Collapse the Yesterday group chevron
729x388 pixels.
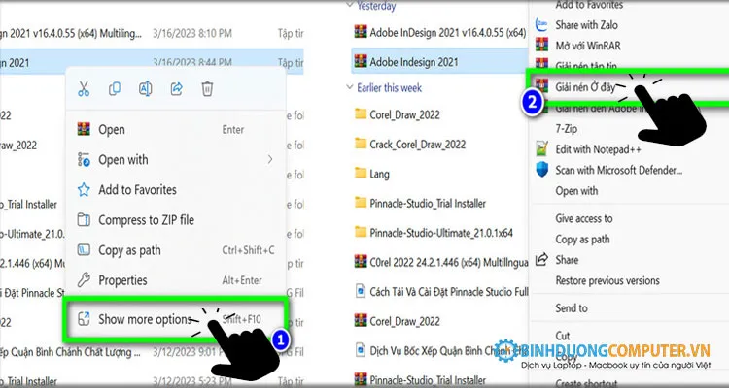tap(350, 6)
